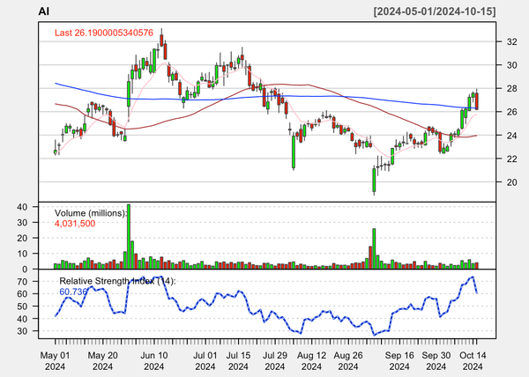Select the Sep 16 2024 axis date
The width and height of the screenshot is (529, 377).
pos(399,359)
